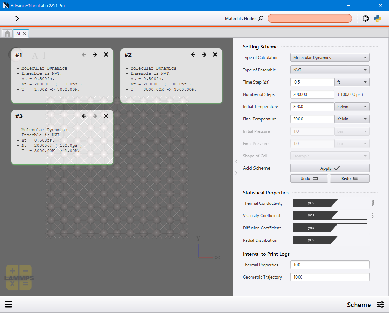Open Type of Ensemble dropdown

(330, 70)
